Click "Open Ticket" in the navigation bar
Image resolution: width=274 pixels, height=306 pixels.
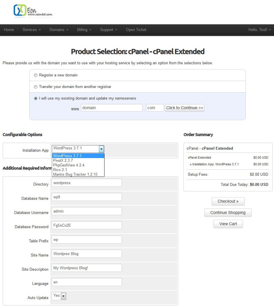pyautogui.click(x=136, y=30)
